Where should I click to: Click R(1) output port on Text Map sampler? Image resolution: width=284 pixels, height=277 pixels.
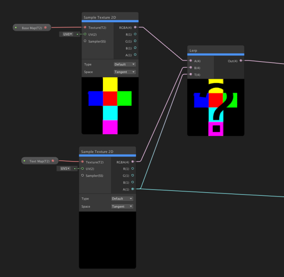point(133,168)
